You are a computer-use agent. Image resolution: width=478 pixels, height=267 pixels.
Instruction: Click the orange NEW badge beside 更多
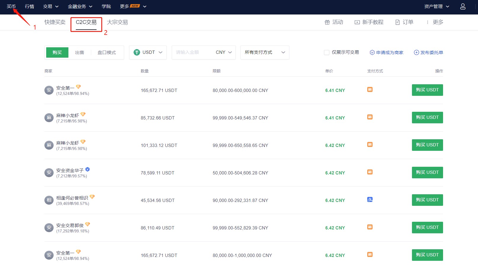(x=135, y=6)
